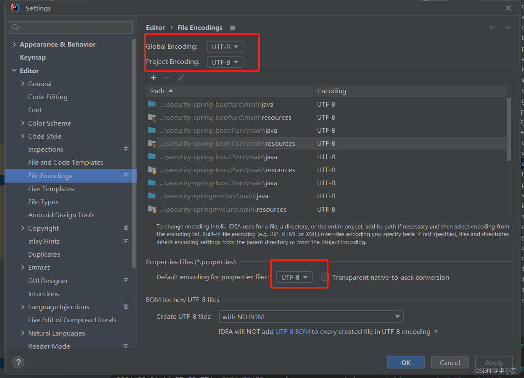Expand Appearance & Behavior settings group
Screen dimensions: 524x378
point(15,44)
